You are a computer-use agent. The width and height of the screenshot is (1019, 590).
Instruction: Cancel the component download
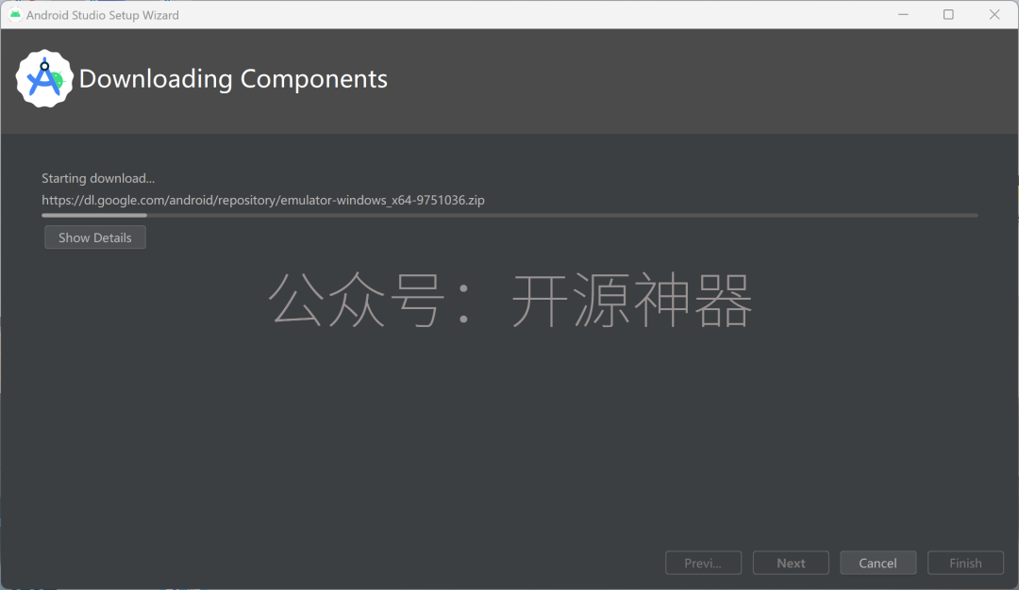(x=878, y=563)
